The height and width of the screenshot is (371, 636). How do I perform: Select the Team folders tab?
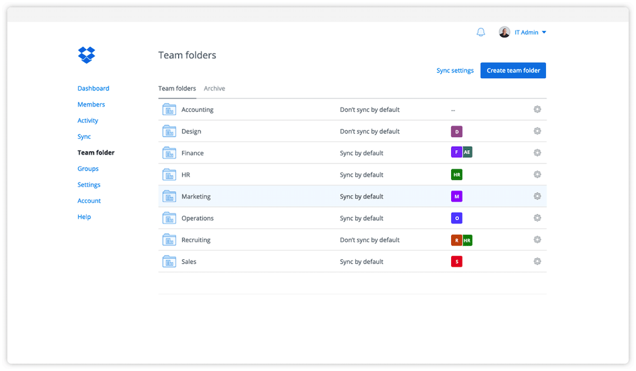point(177,89)
